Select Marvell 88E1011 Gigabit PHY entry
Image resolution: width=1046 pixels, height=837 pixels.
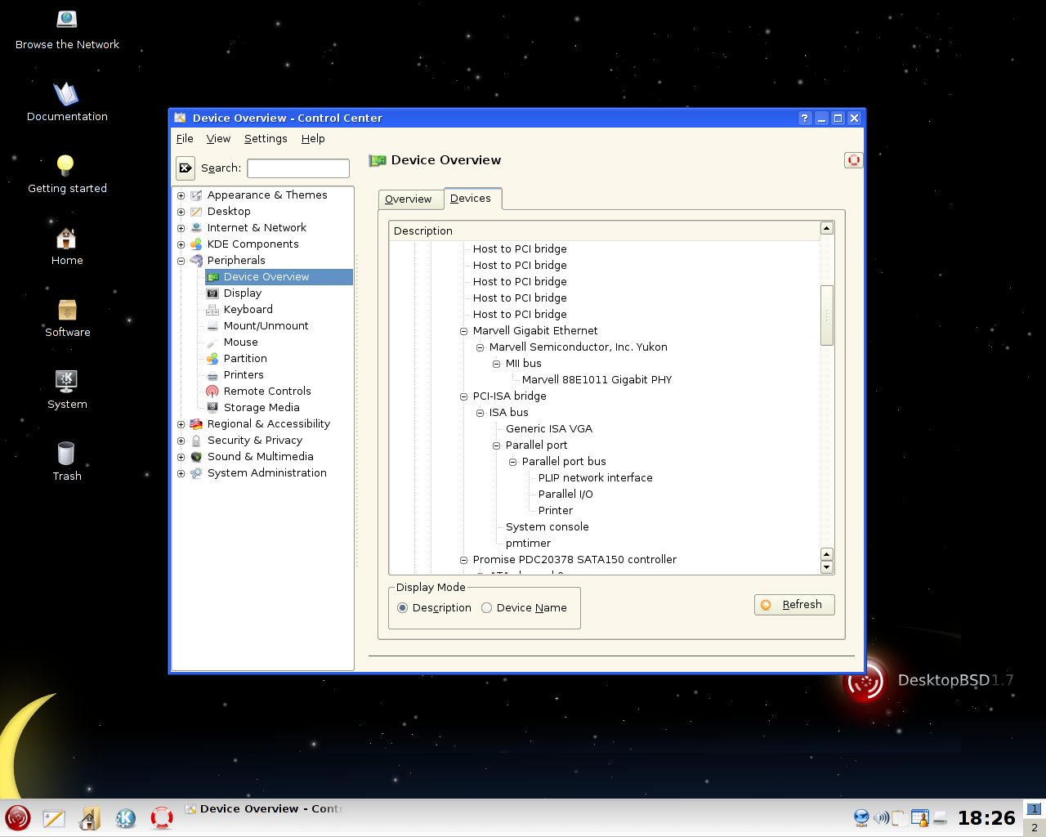click(x=597, y=380)
